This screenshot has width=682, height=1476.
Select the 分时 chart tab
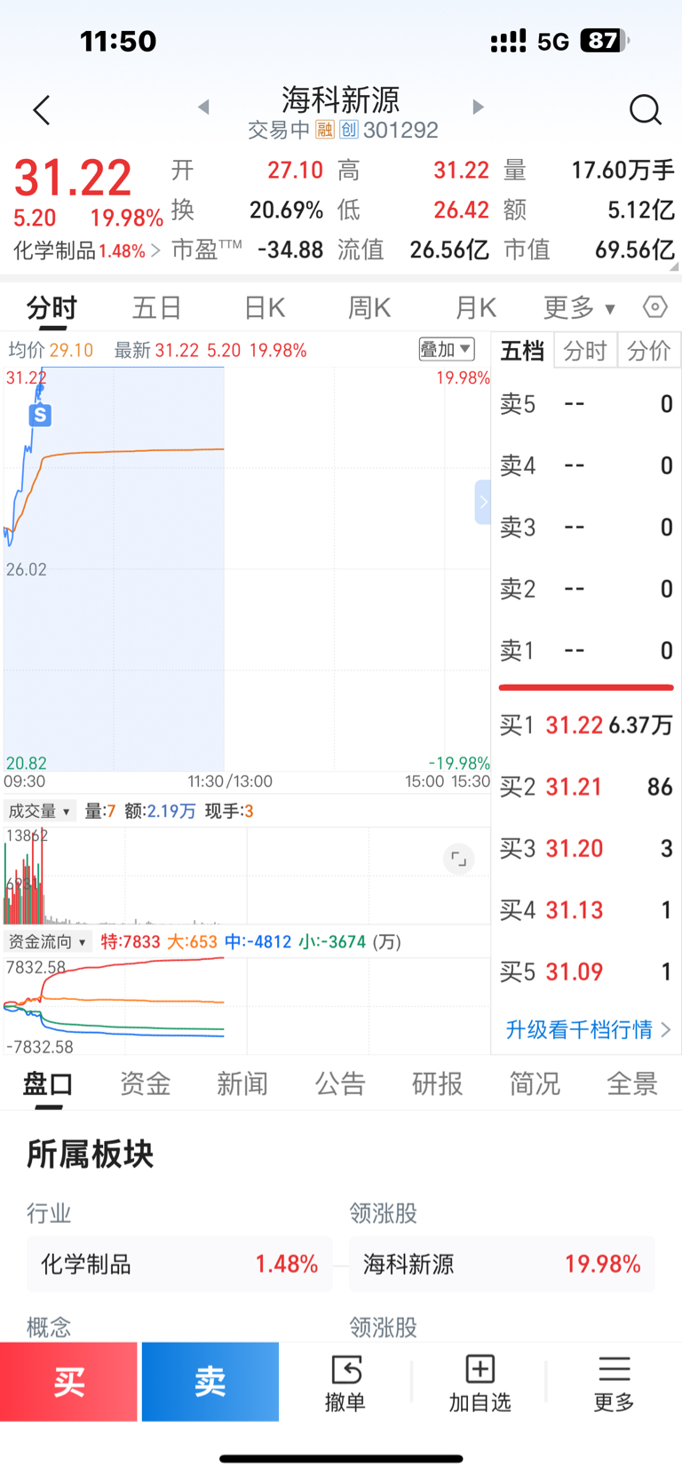point(52,308)
